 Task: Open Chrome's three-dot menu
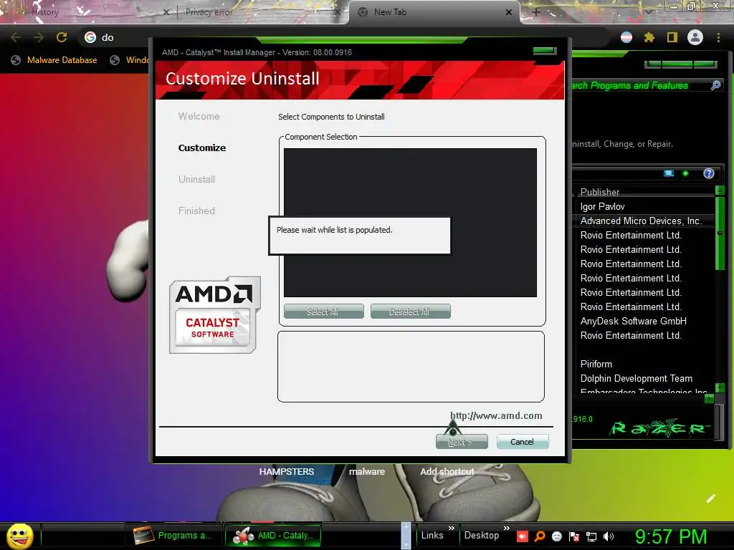tap(718, 37)
